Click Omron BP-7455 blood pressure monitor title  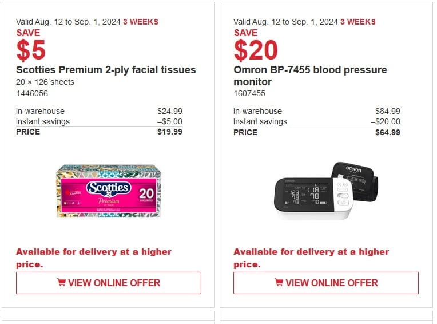310,76
